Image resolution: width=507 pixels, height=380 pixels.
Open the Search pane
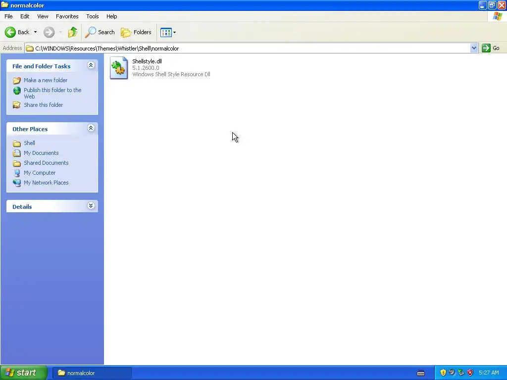tap(100, 32)
